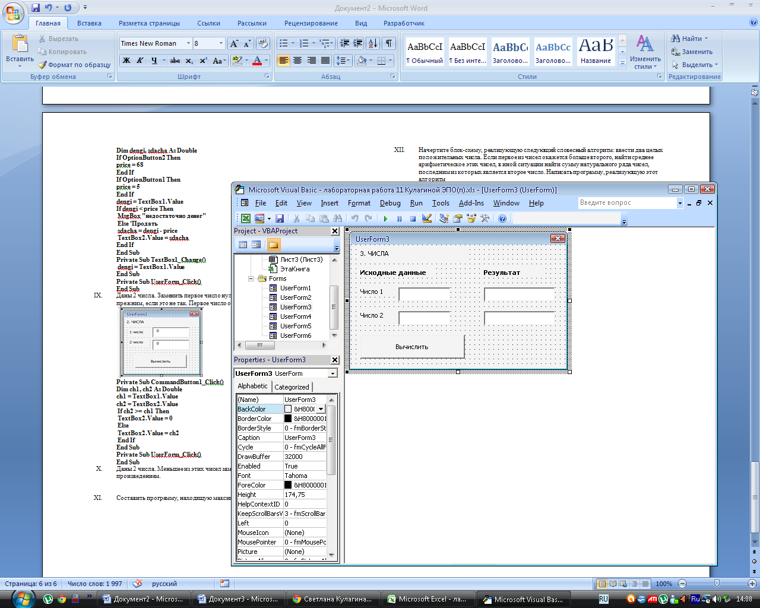Open the VBA help question box dropdown
760x608 pixels.
[x=680, y=203]
